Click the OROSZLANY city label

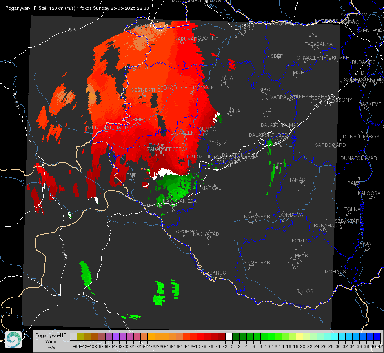pyautogui.click(x=311, y=58)
